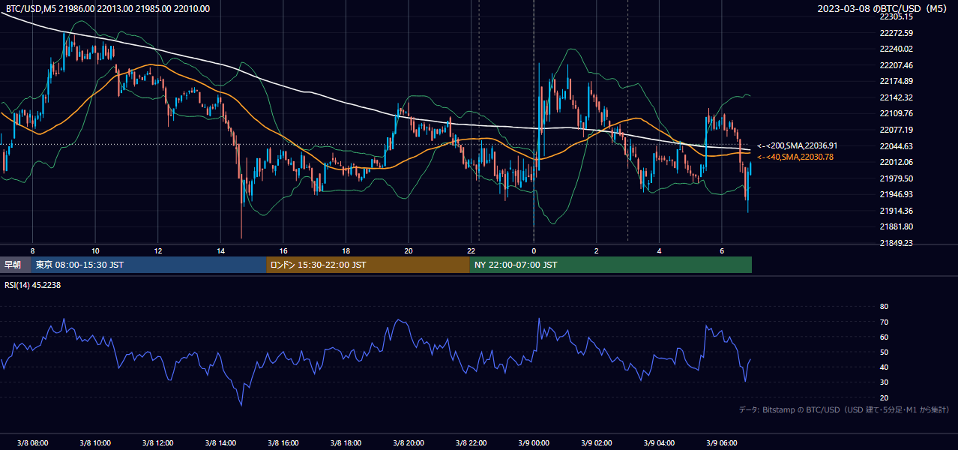Click price axis label 22012.06
Viewport: 958px width, 450px height.
point(897,162)
